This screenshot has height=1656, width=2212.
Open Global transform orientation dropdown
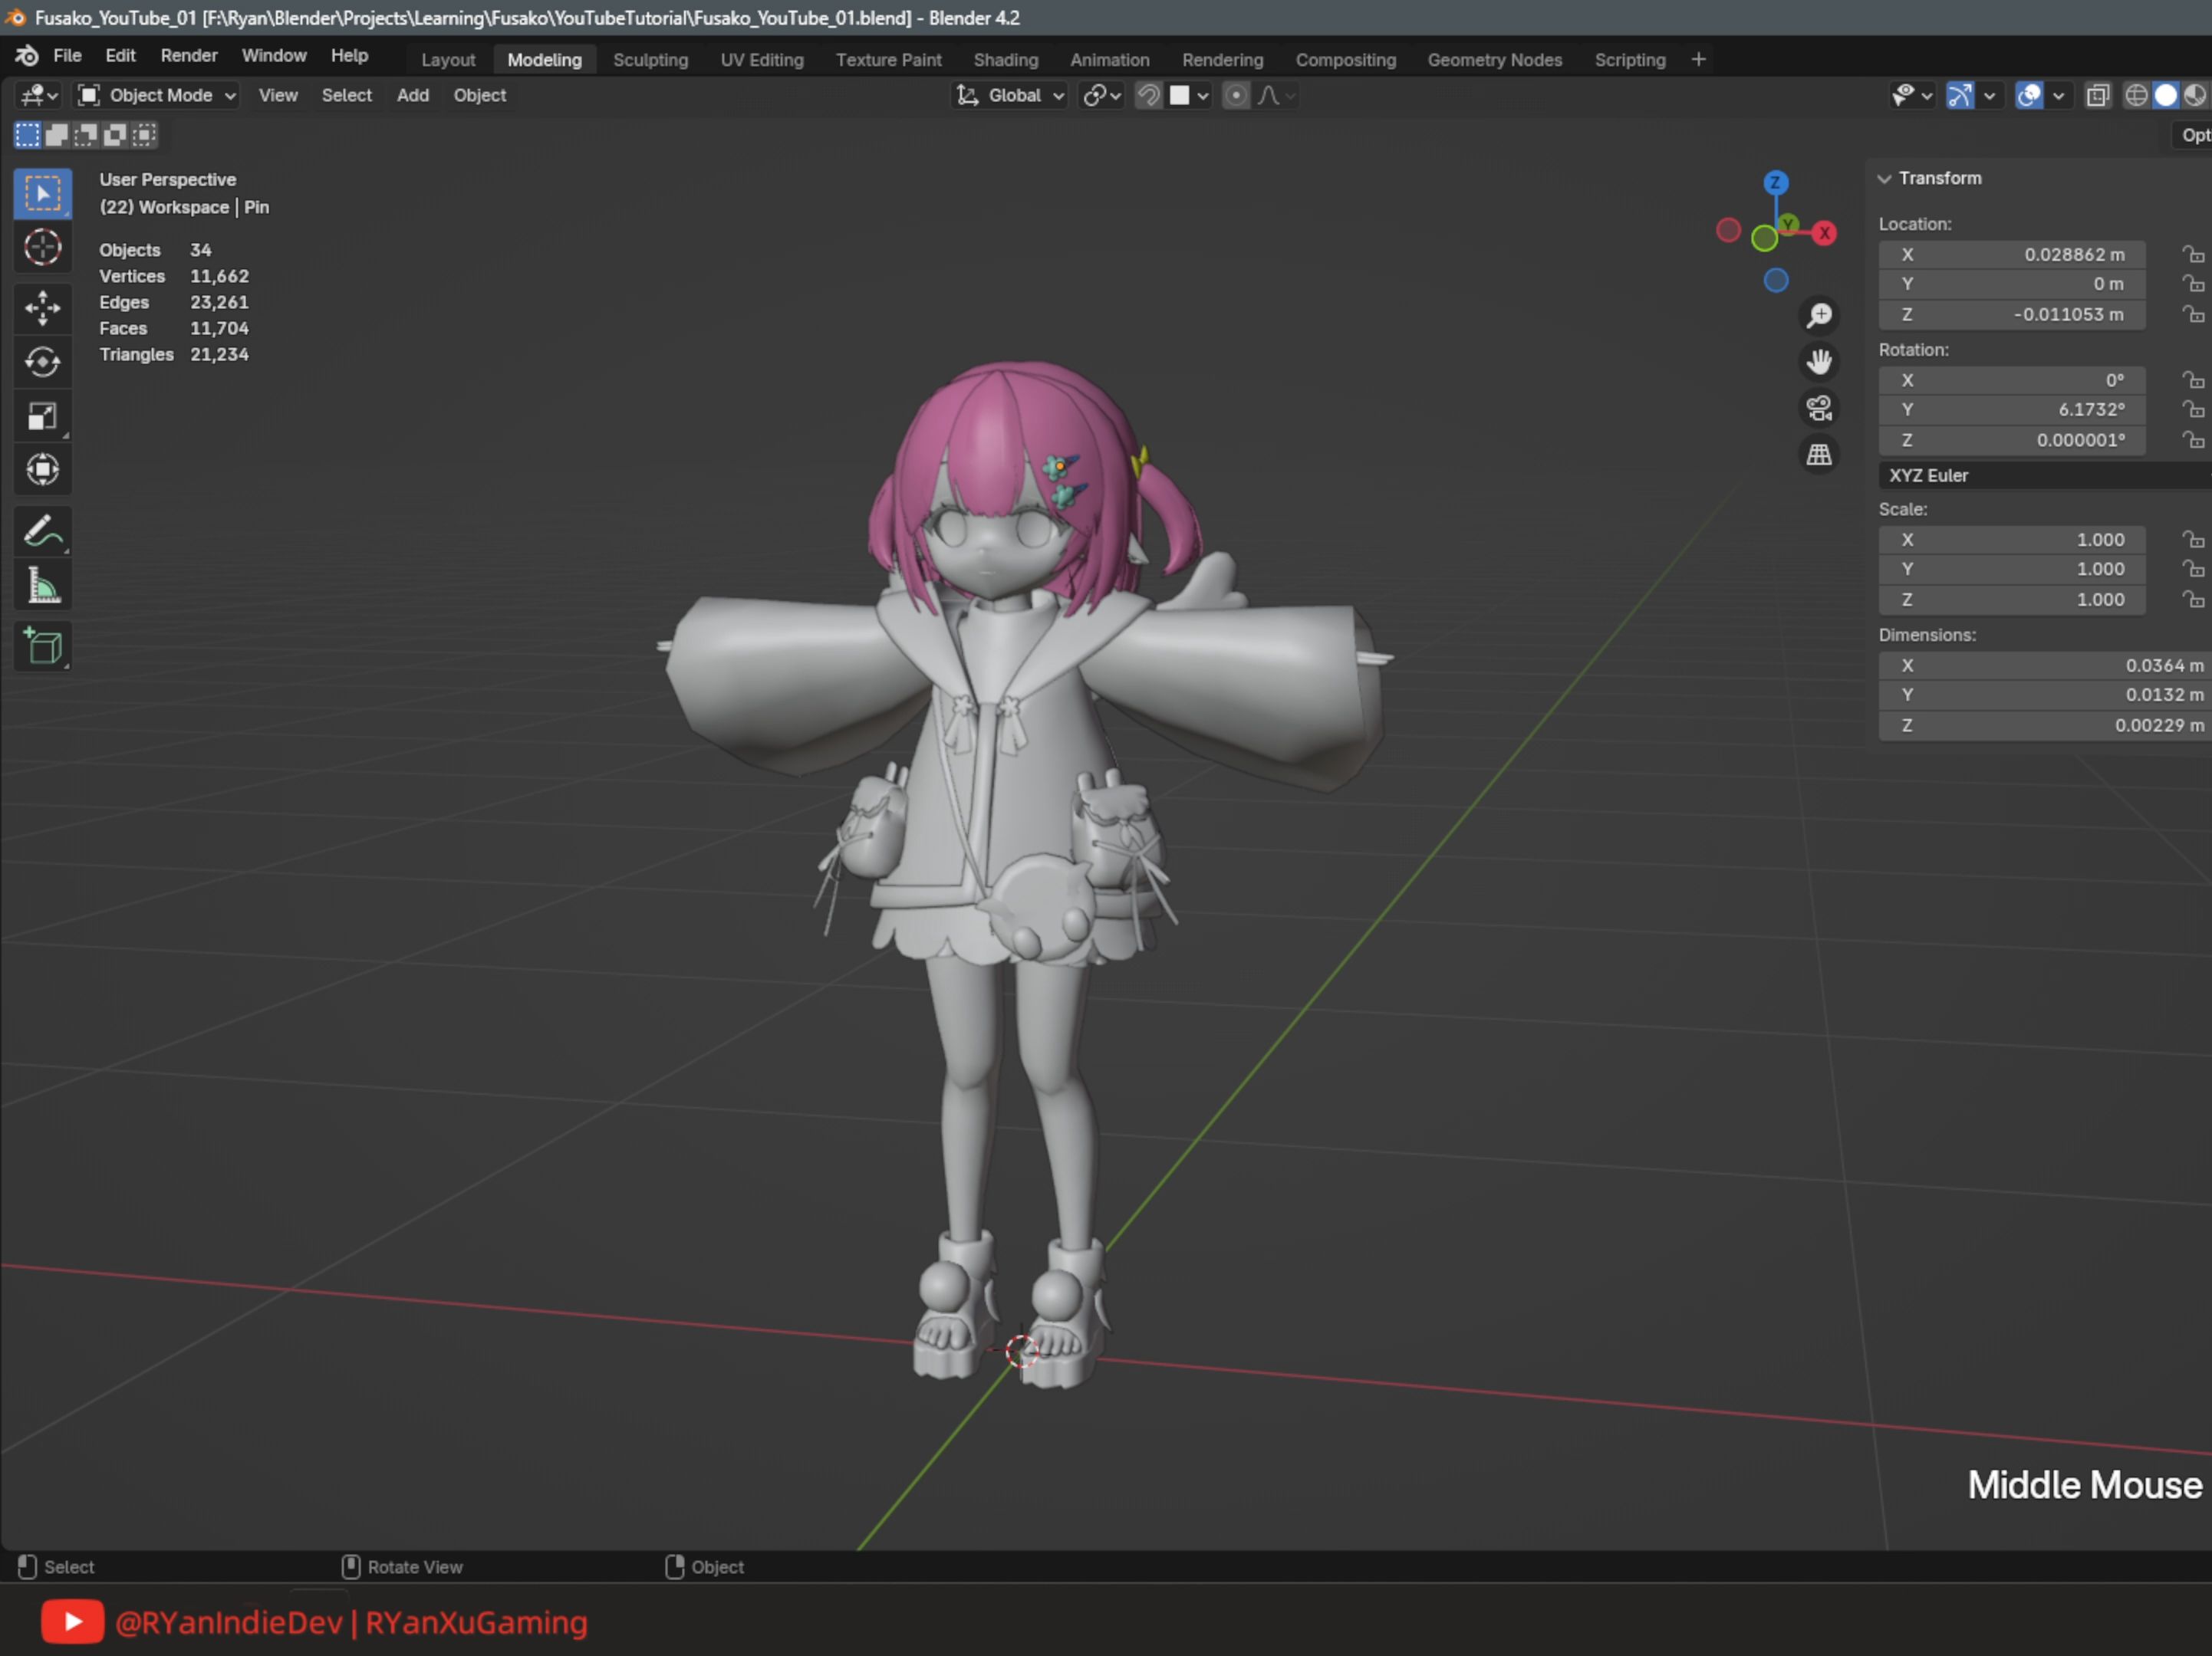1011,95
